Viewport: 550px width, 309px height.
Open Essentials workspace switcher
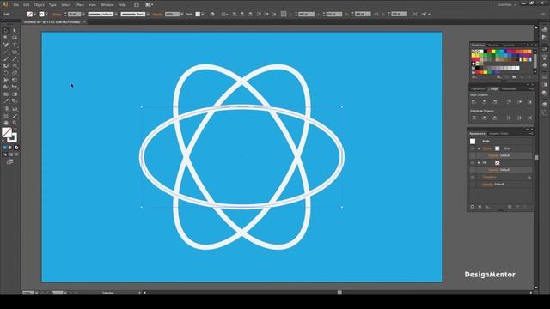[506, 4]
